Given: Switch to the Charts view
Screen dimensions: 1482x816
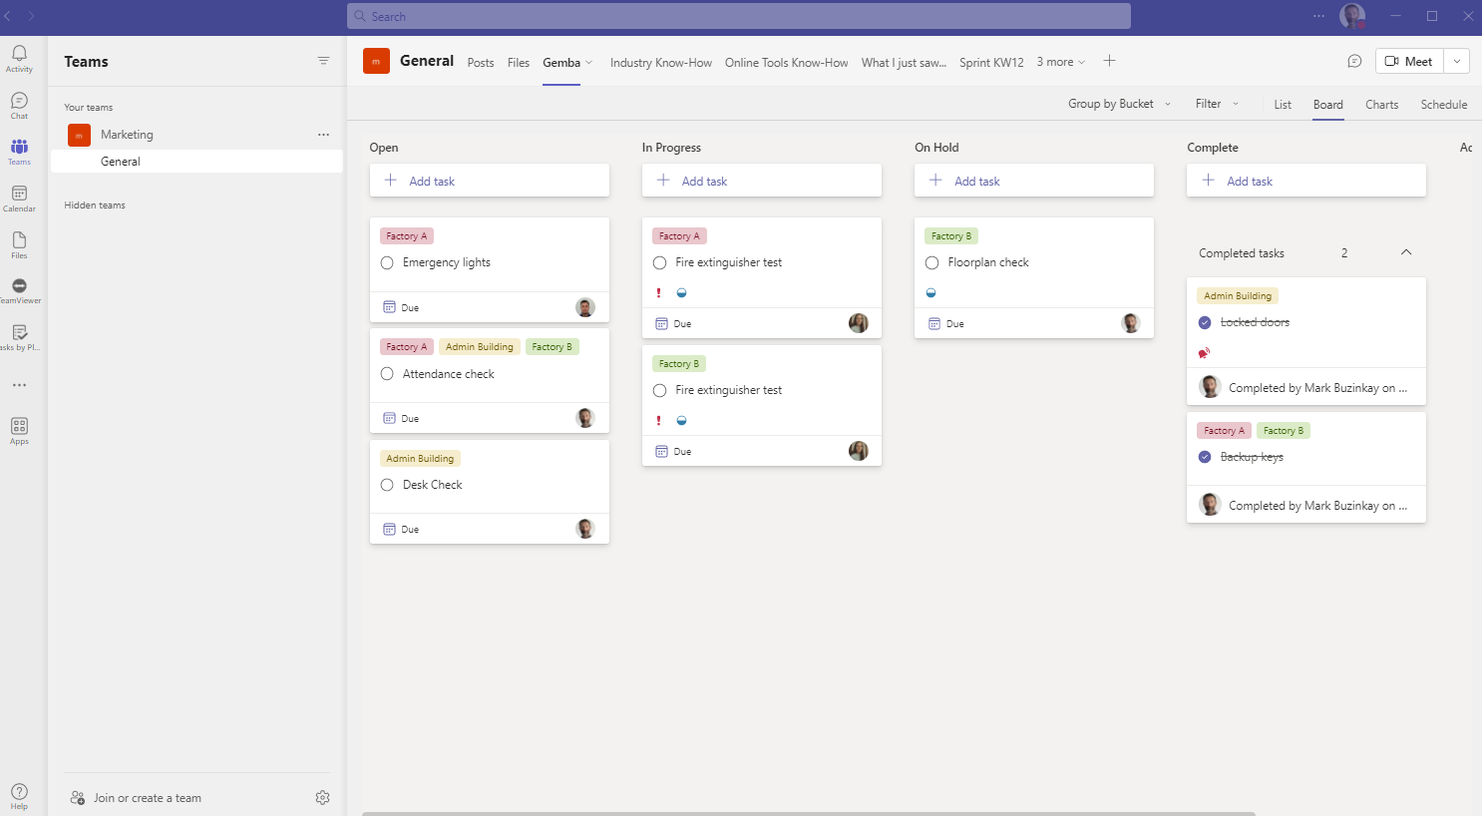Looking at the screenshot, I should coord(1382,105).
